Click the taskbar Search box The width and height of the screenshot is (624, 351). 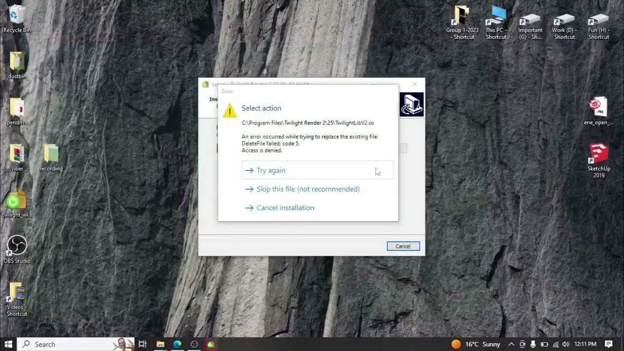76,344
